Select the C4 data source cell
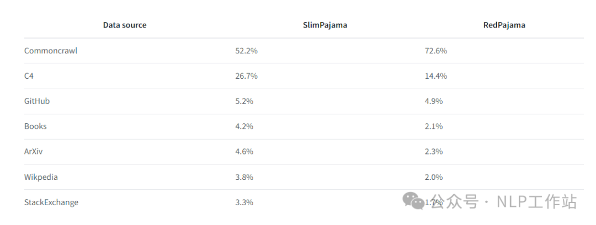 pyautogui.click(x=29, y=76)
